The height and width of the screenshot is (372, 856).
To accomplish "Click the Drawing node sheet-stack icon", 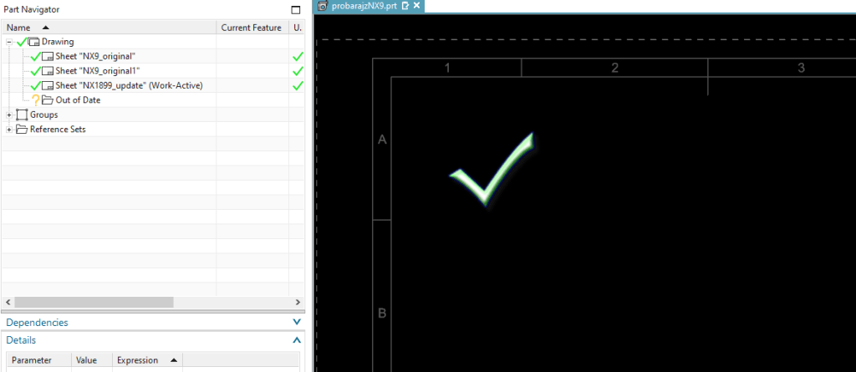I will (33, 42).
